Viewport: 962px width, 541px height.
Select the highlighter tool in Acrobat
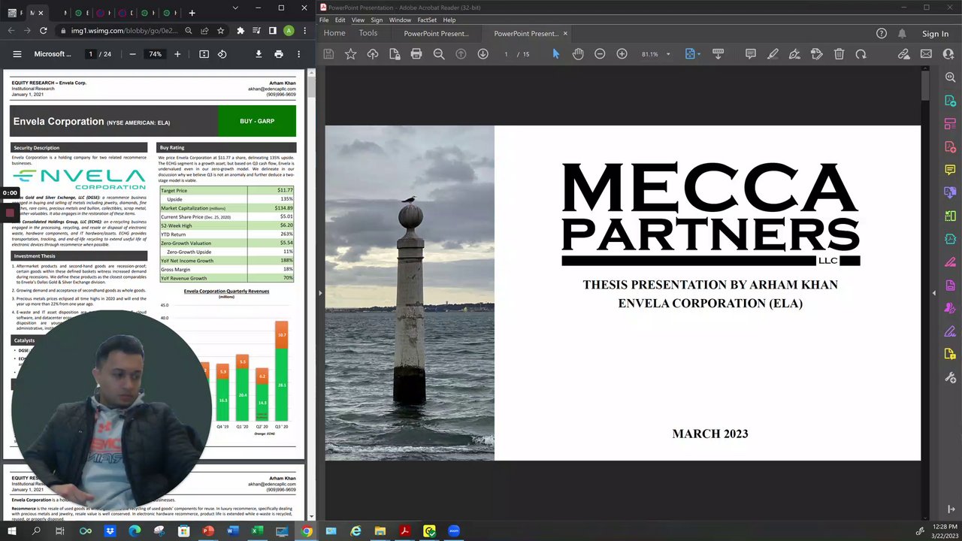[x=773, y=54]
